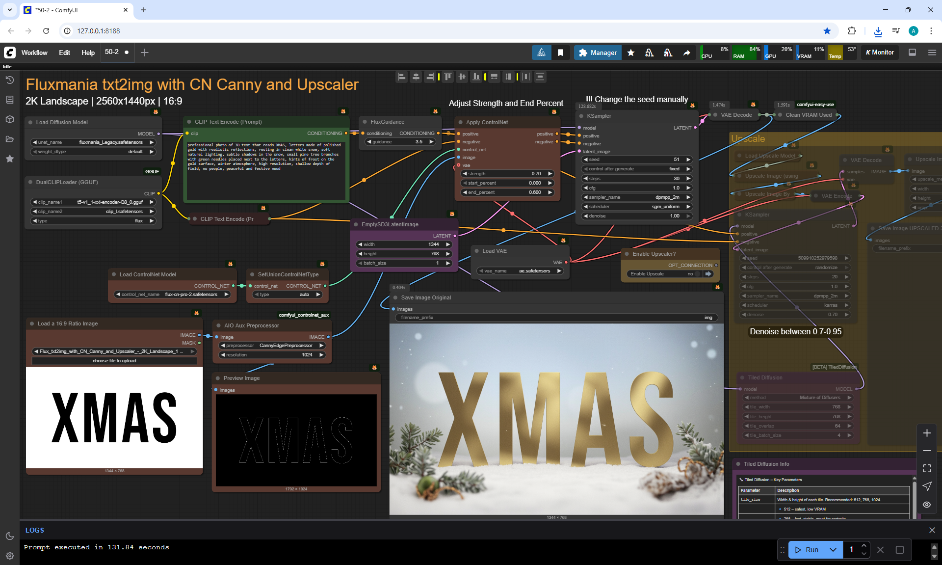Viewport: 942px width, 565px height.
Task: Open the workflows folder sidebar icon
Action: [9, 139]
